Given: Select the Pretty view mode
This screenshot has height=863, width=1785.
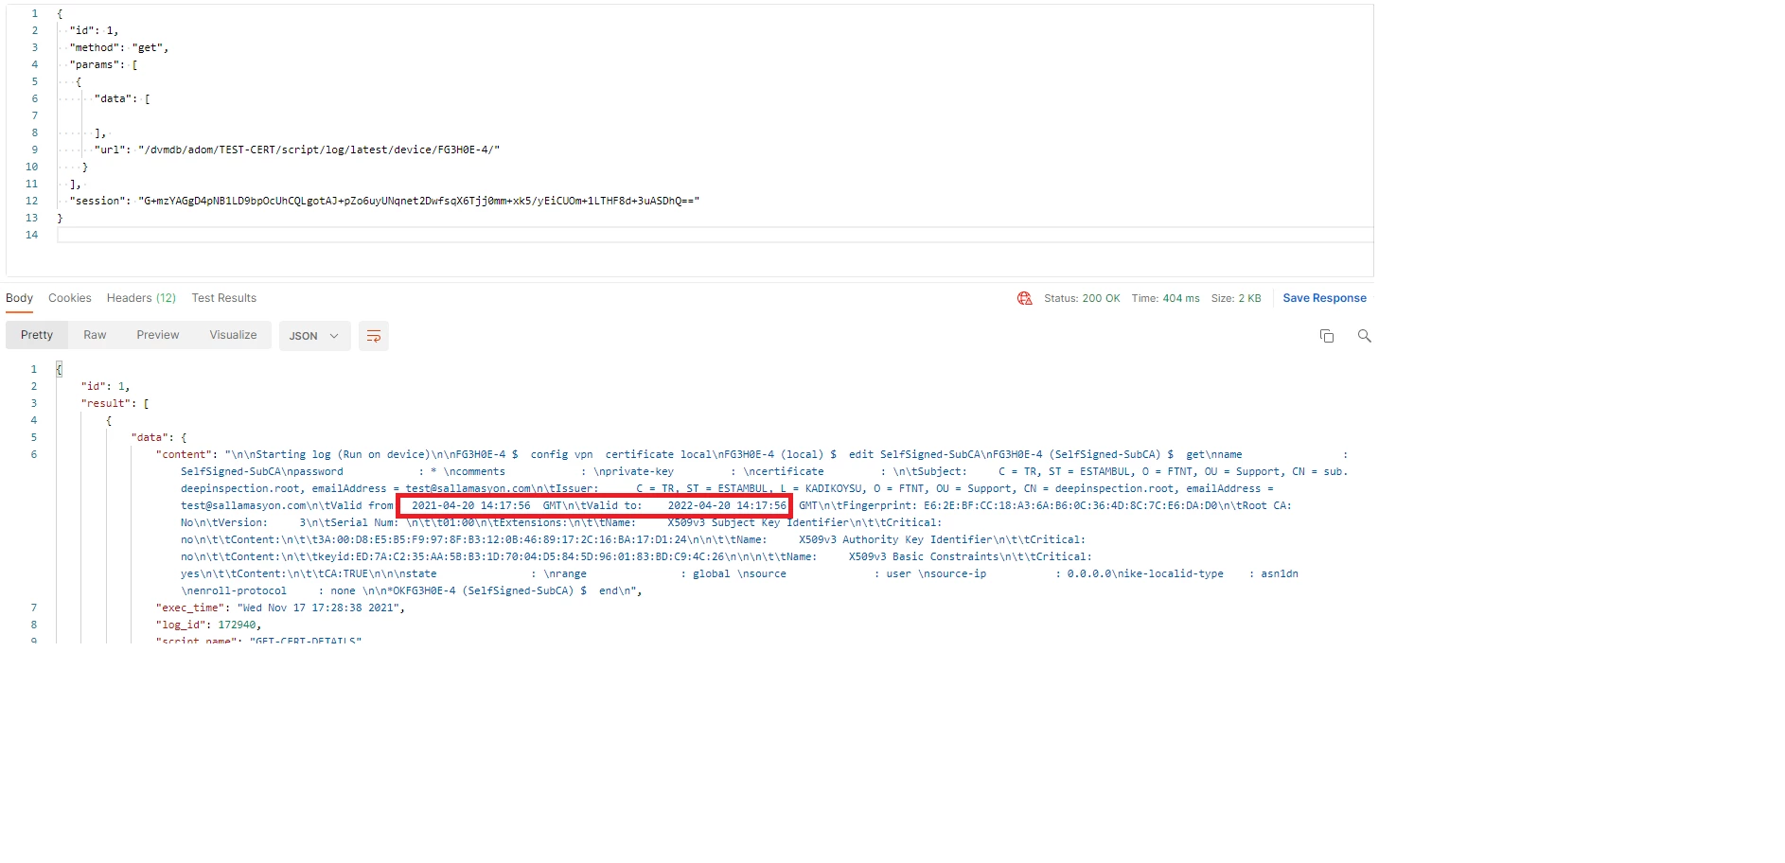Looking at the screenshot, I should (x=36, y=334).
